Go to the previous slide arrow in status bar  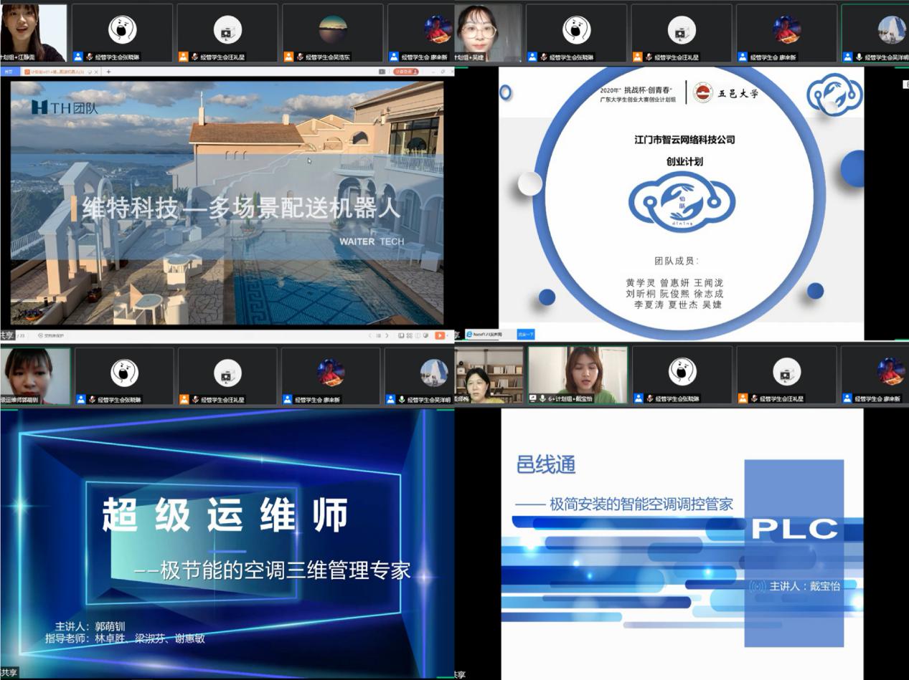370,335
